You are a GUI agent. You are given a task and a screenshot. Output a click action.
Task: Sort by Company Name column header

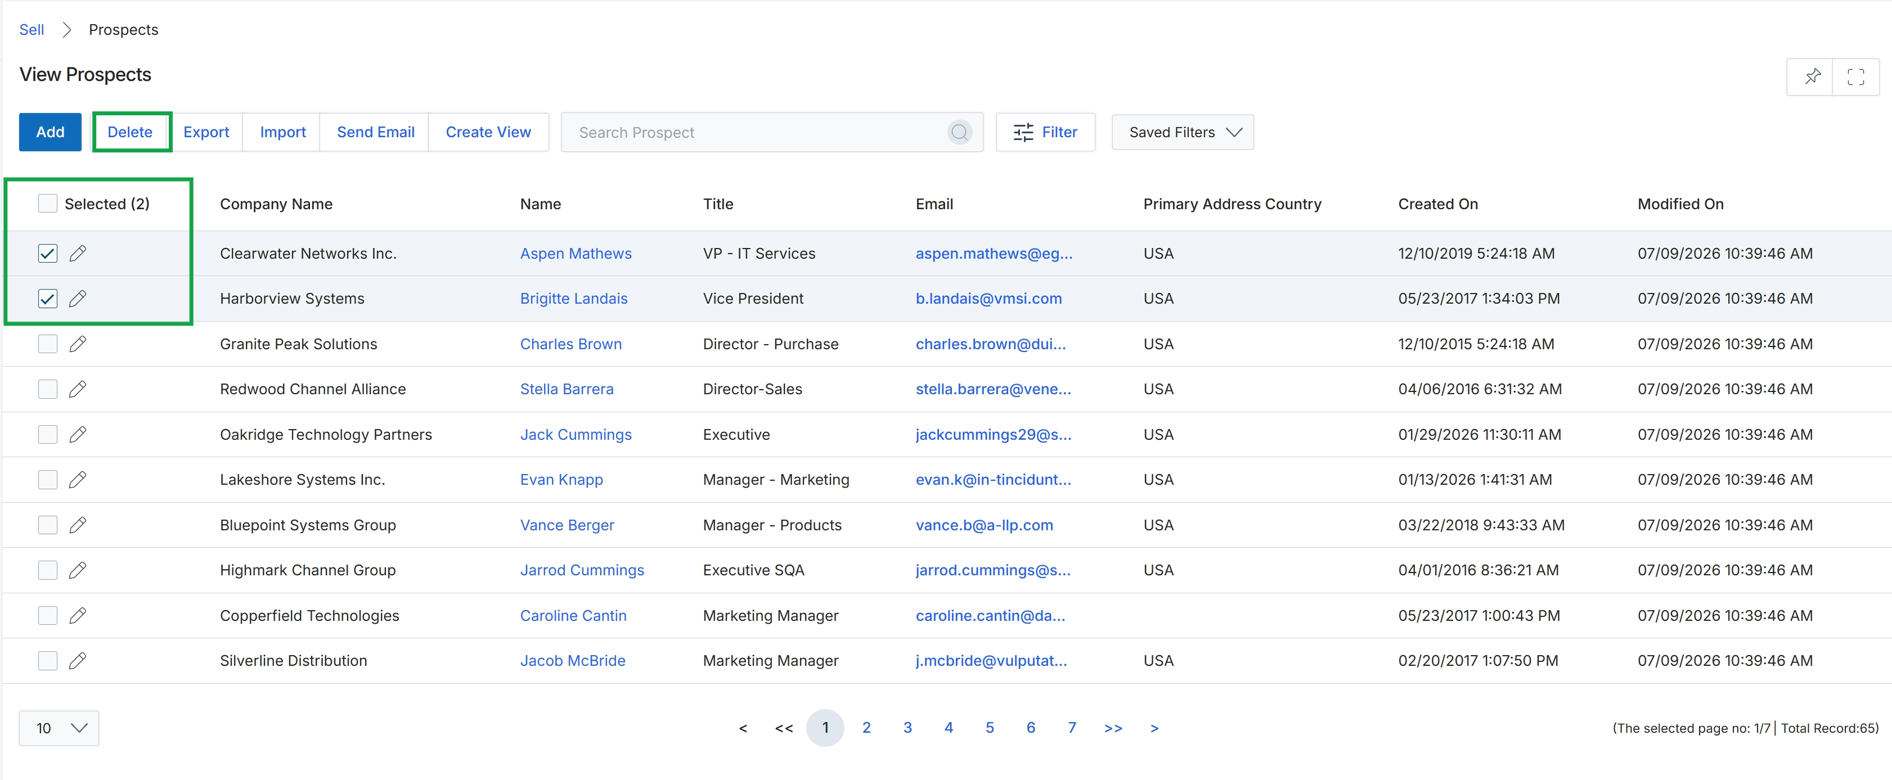coord(276,204)
